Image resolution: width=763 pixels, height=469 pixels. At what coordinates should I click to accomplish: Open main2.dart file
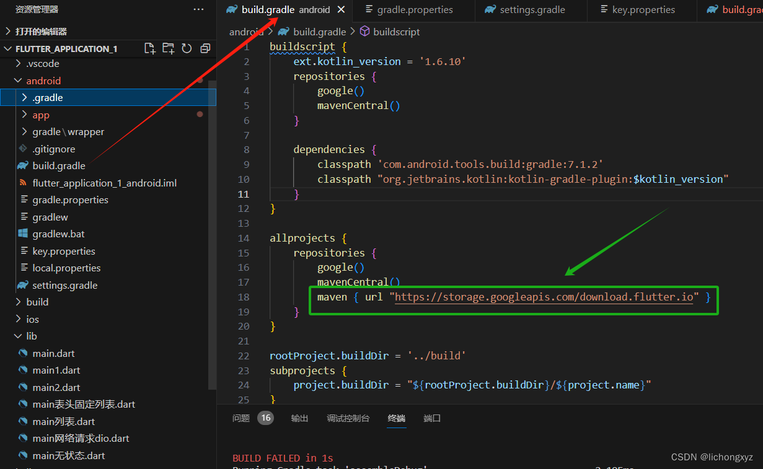(56, 387)
